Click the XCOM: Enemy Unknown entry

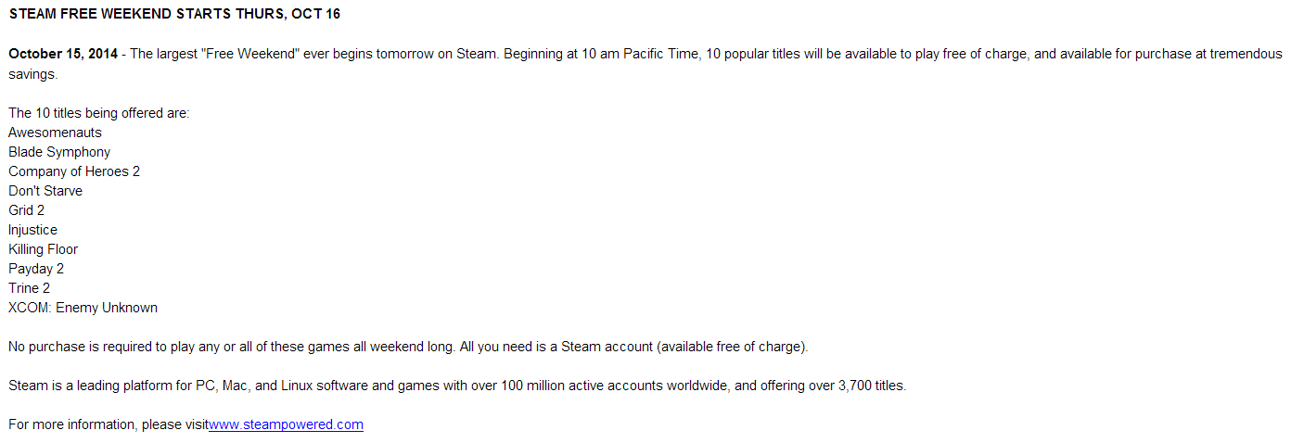click(x=83, y=308)
